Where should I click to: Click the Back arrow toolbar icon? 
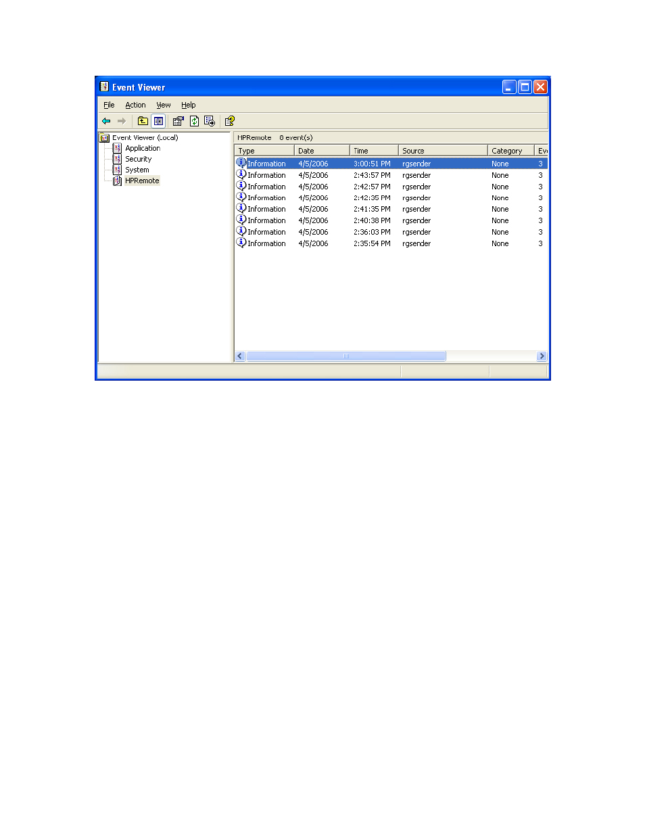click(x=106, y=121)
